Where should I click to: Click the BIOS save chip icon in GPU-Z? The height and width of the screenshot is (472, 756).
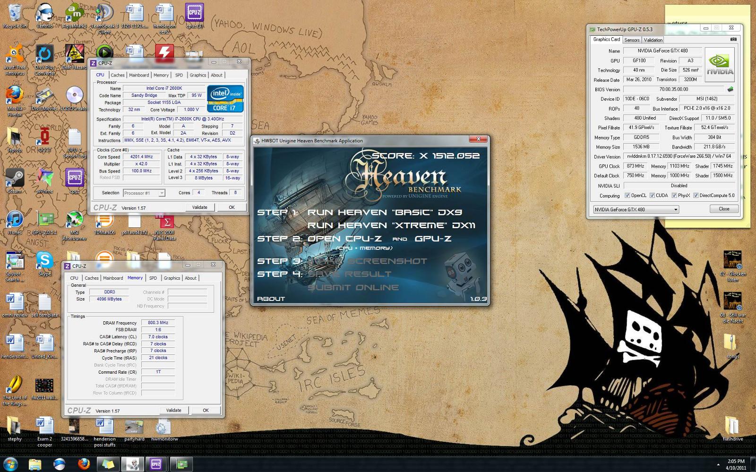(x=730, y=89)
